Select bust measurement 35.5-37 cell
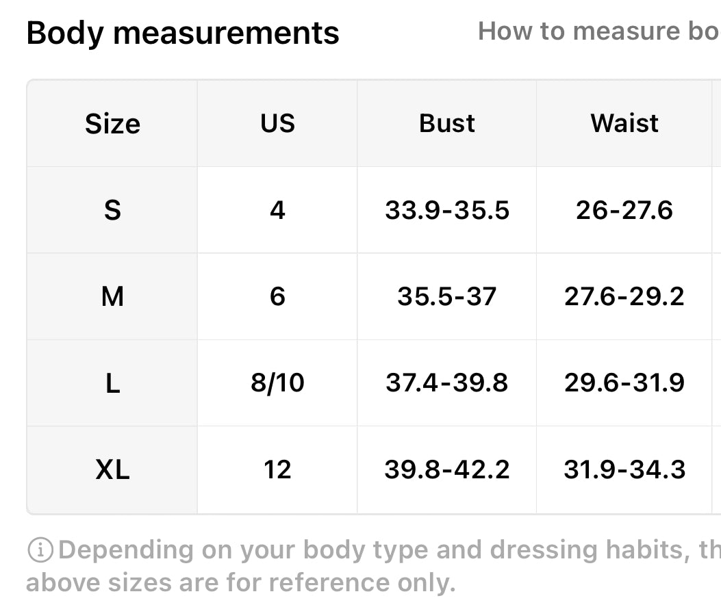This screenshot has height=607, width=721. coord(447,296)
